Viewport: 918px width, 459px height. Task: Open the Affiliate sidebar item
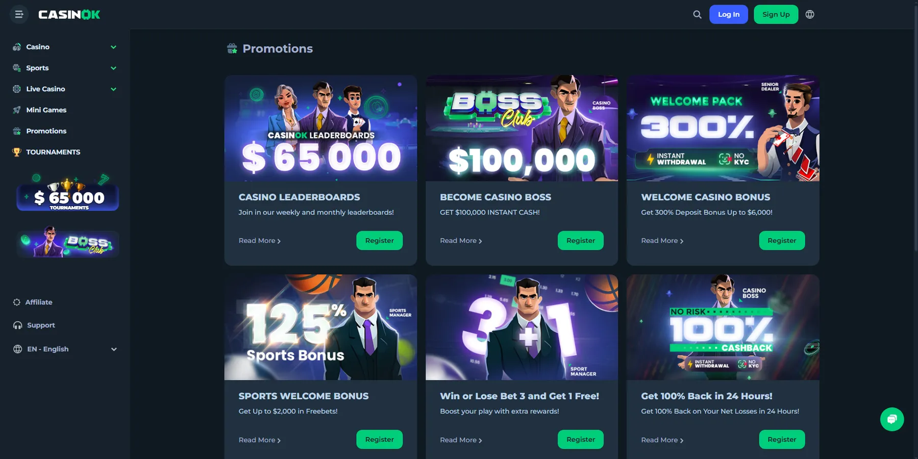39,302
